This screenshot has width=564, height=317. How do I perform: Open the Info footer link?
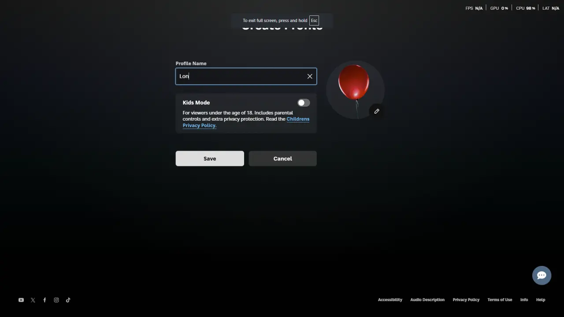click(x=524, y=300)
